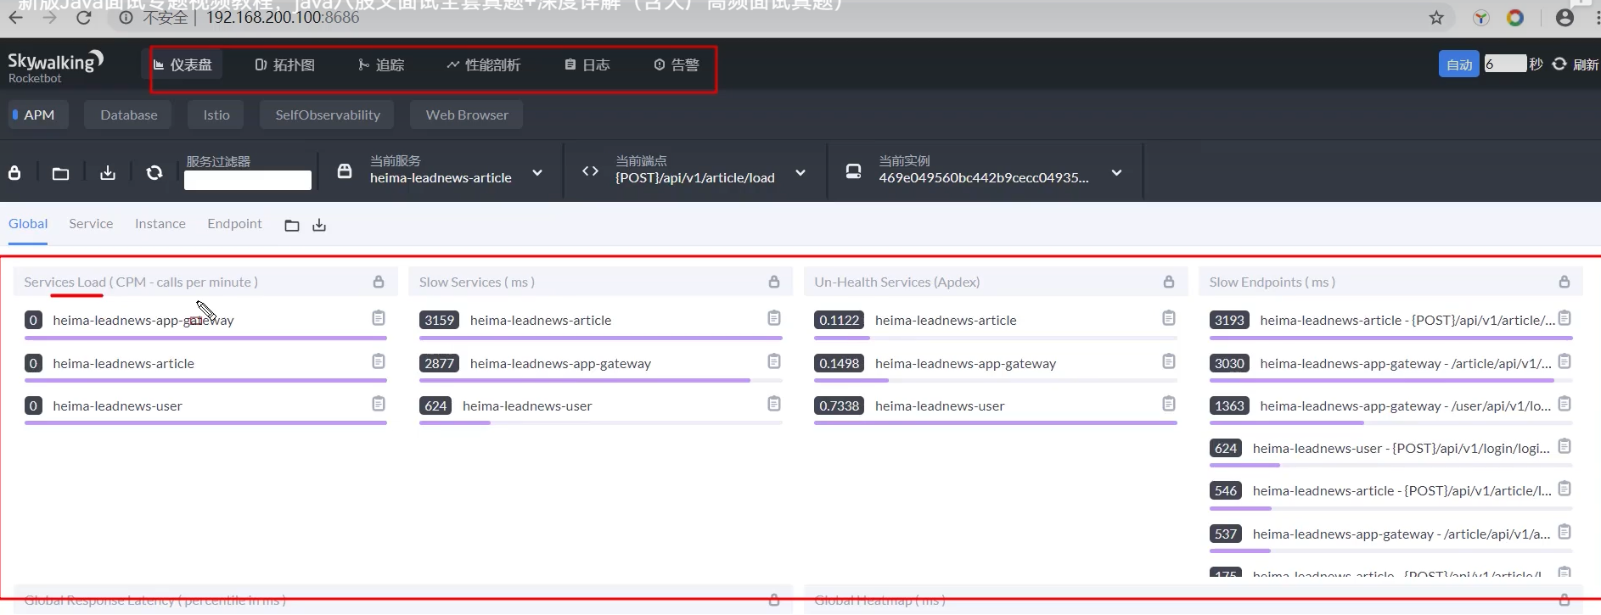The width and height of the screenshot is (1601, 615).
Task: Toggle the lock on the Services Load panel
Action: [x=379, y=282]
